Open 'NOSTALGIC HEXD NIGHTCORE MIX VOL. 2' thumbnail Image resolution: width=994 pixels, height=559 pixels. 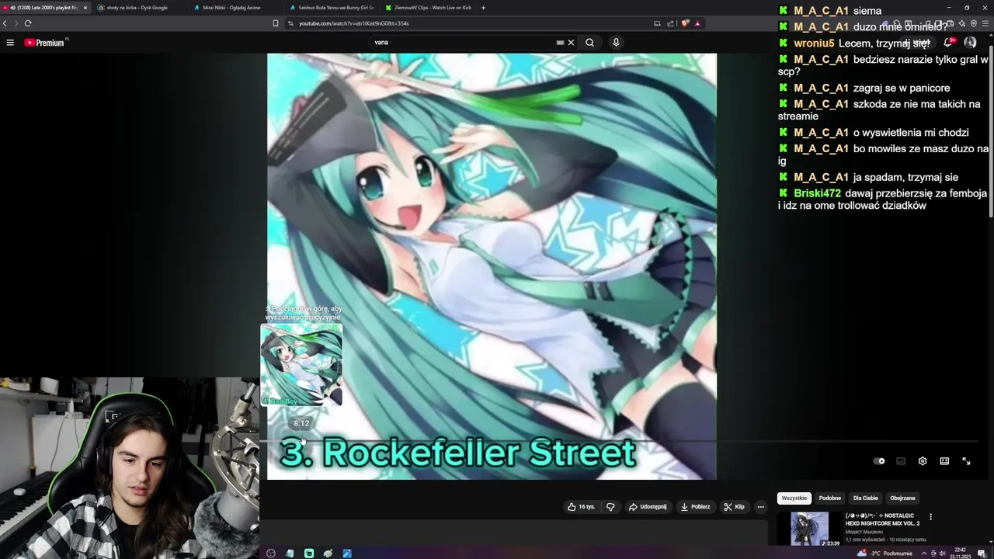tap(809, 529)
